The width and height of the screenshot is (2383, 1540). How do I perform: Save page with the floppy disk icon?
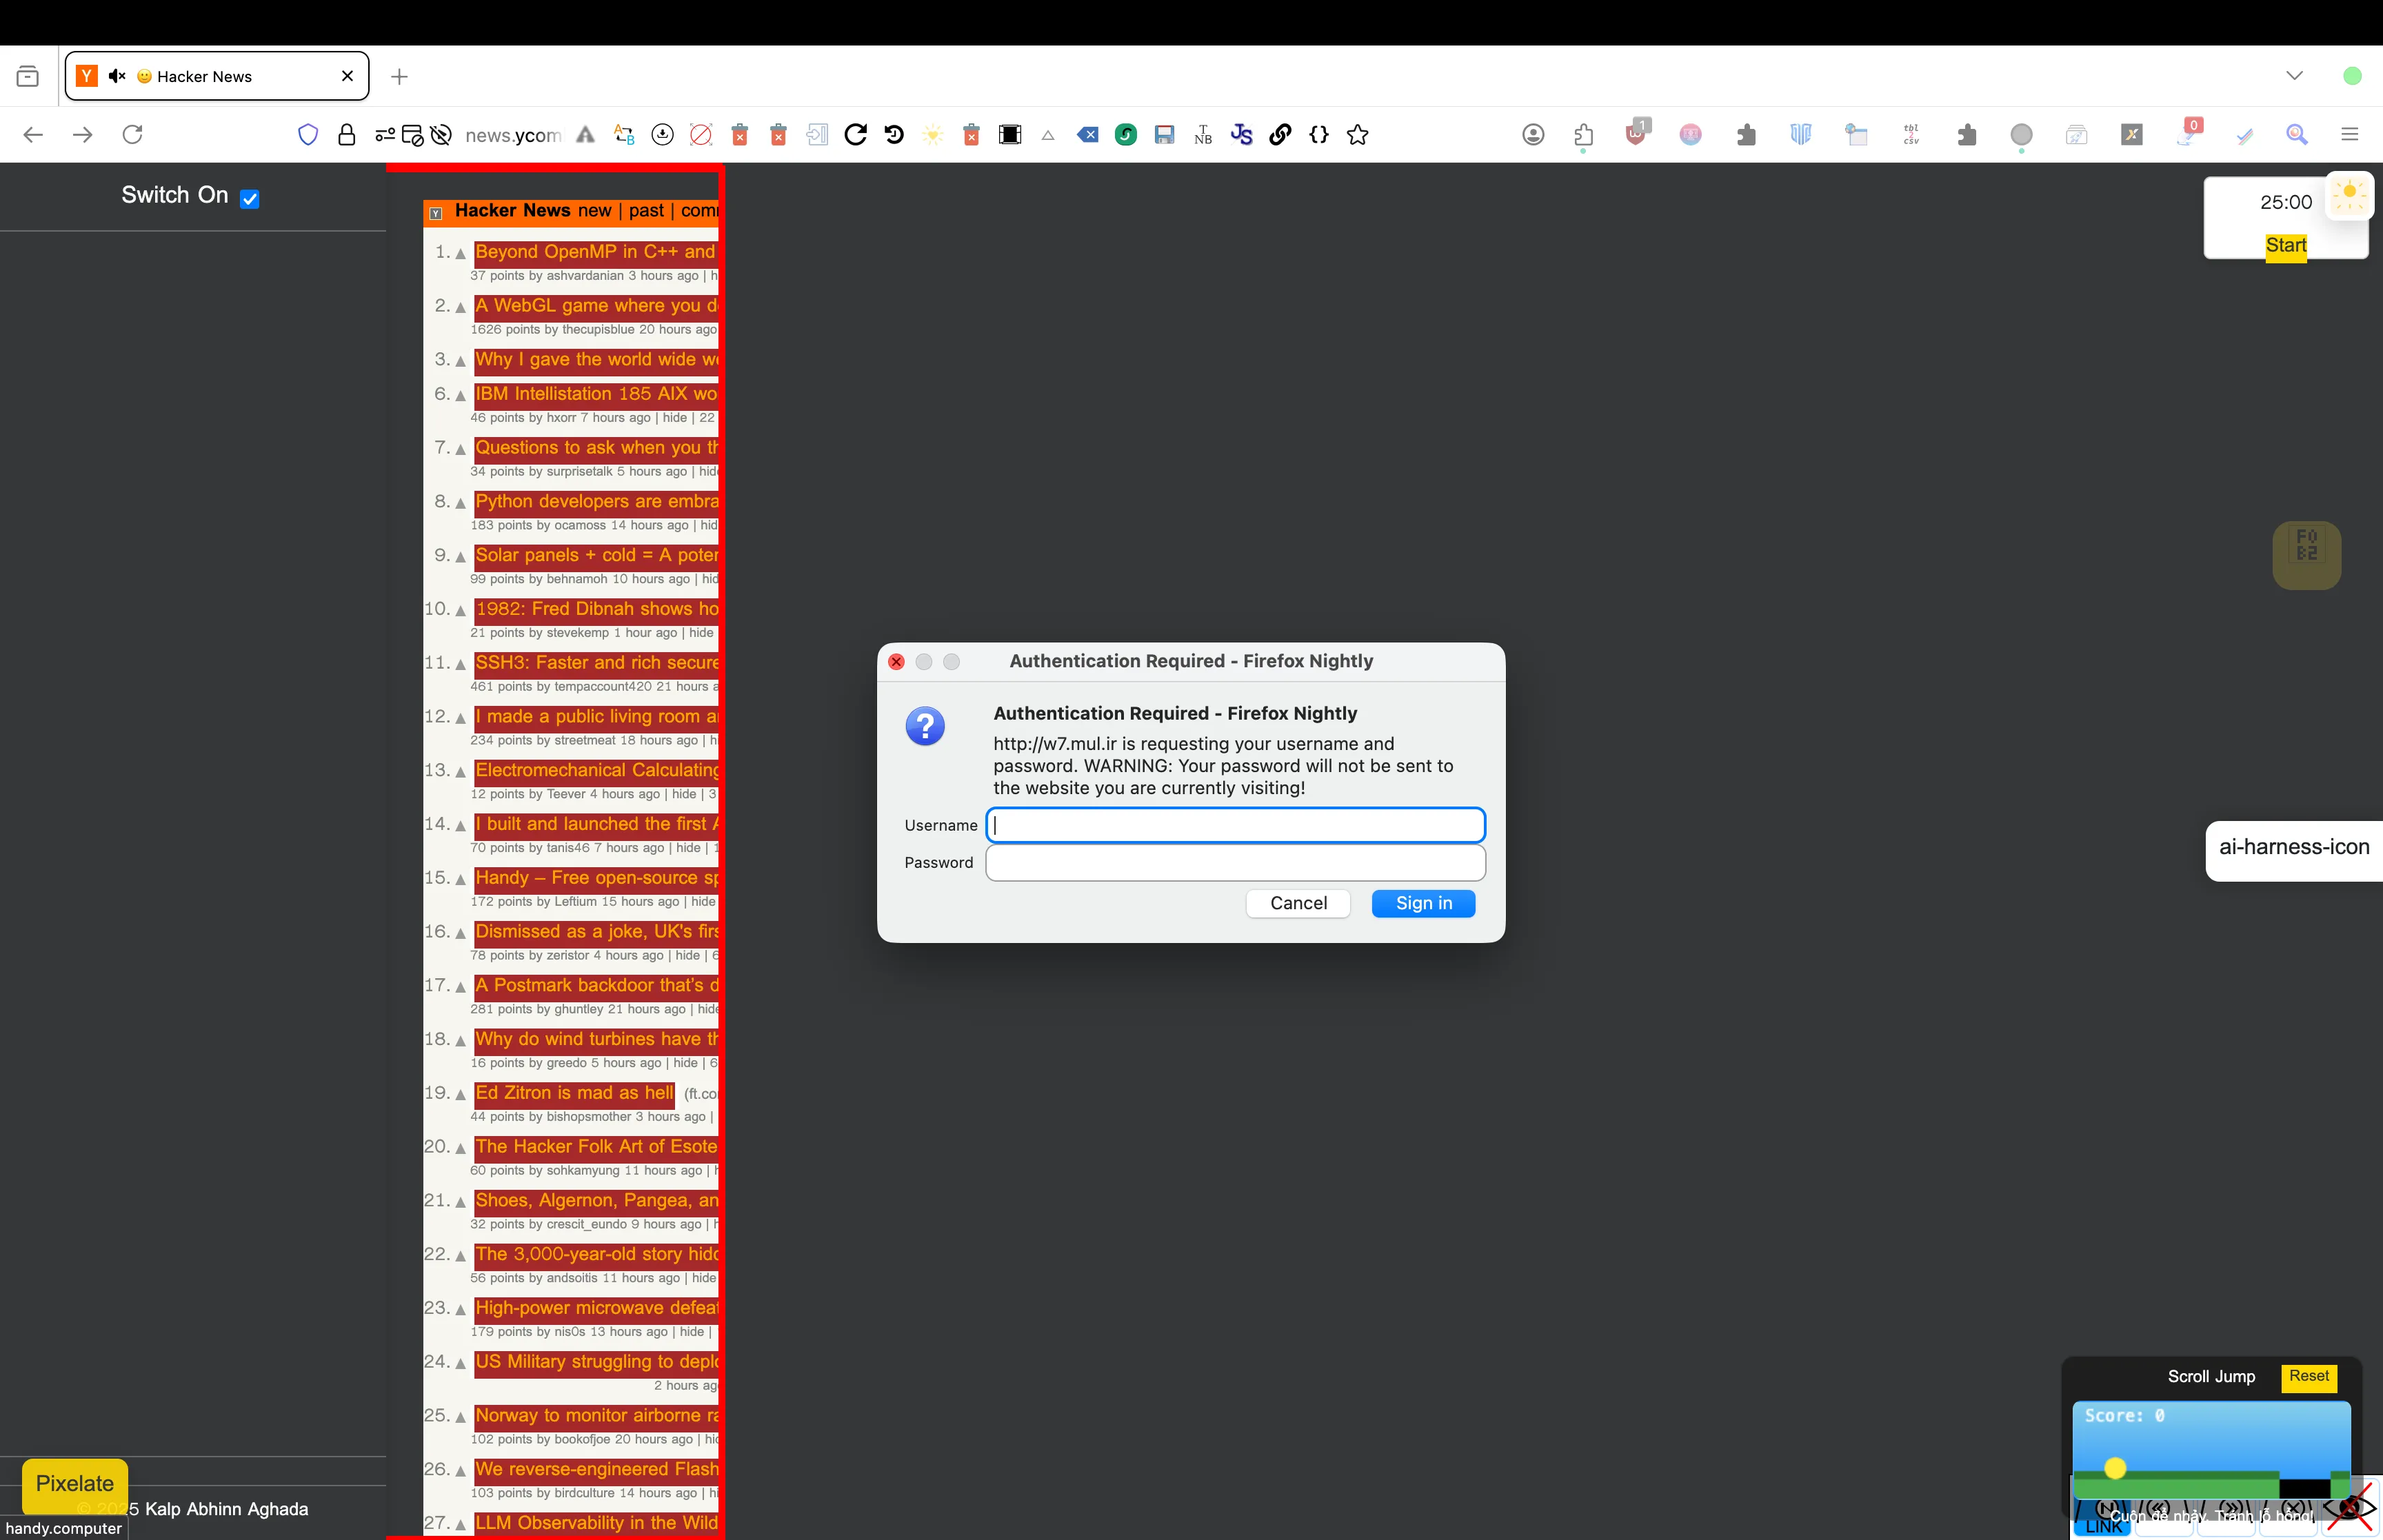[x=1164, y=134]
